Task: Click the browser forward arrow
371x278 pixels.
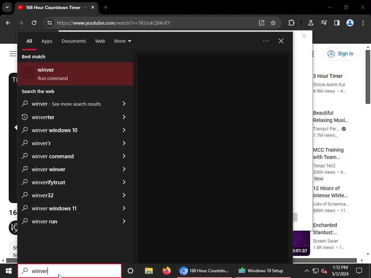Action: coord(21,23)
